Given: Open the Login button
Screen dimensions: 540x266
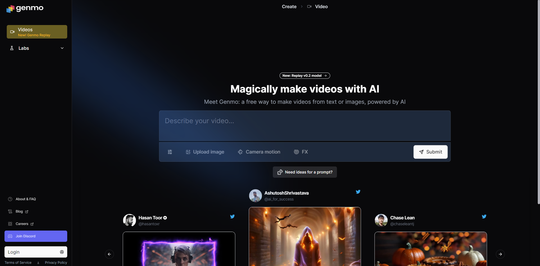Looking at the screenshot, I should 36,252.
